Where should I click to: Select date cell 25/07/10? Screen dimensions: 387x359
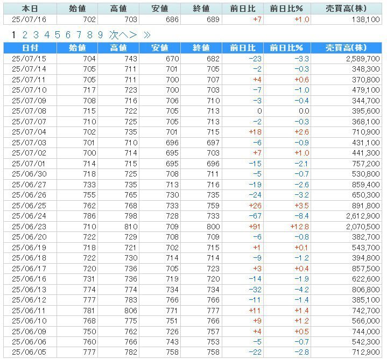(x=29, y=90)
